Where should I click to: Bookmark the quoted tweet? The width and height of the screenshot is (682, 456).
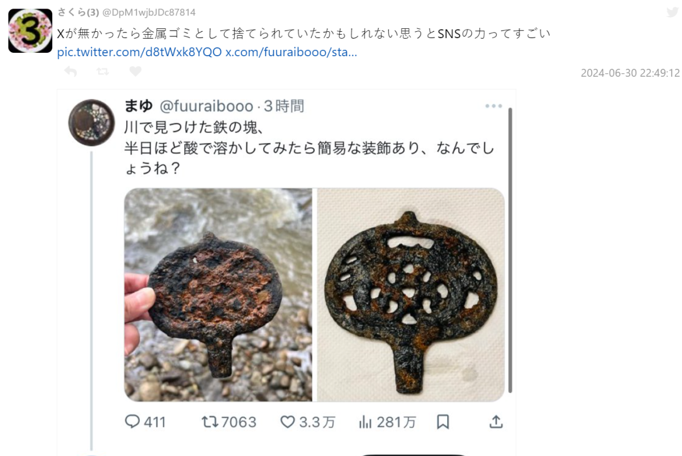click(443, 422)
